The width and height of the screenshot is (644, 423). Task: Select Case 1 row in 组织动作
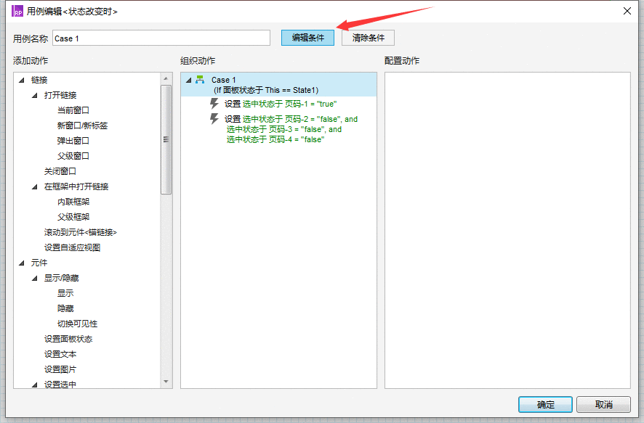pyautogui.click(x=279, y=85)
